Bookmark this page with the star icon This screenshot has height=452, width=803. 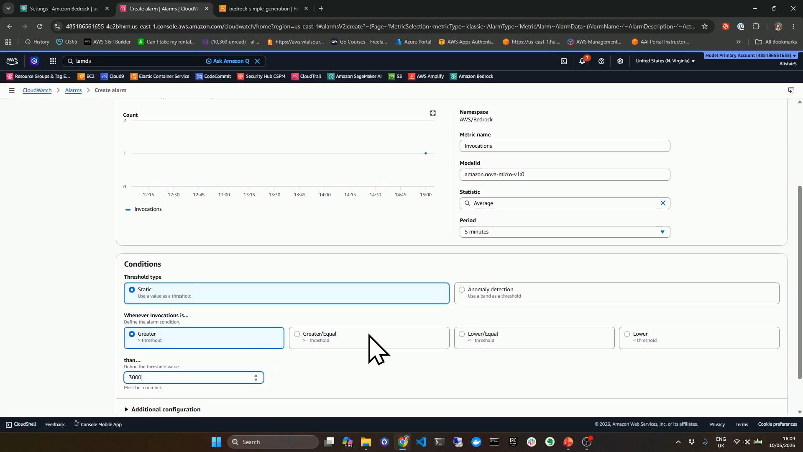point(705,26)
